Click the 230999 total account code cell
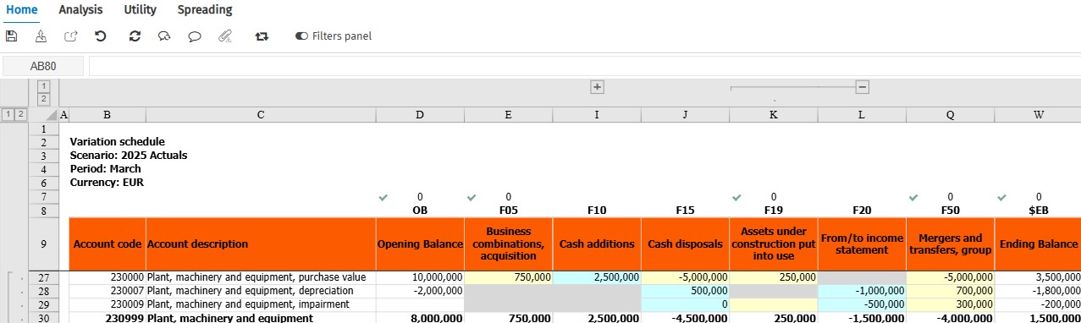The width and height of the screenshot is (1081, 323). pos(107,318)
